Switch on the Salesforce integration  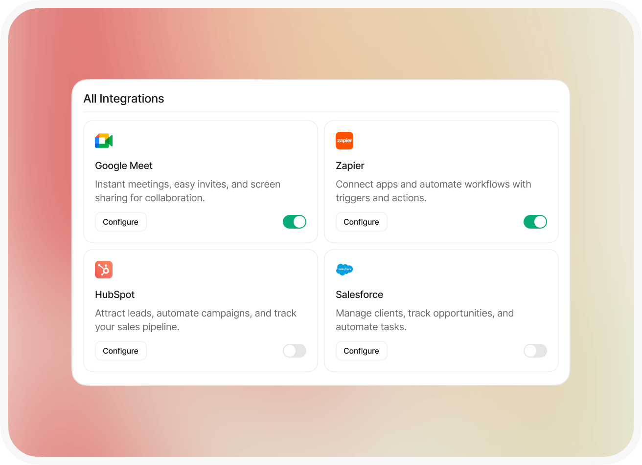[x=535, y=351]
